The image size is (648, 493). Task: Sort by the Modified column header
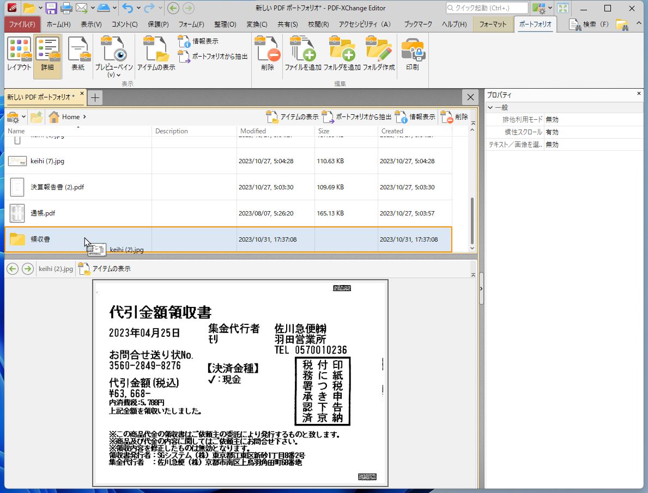276,131
